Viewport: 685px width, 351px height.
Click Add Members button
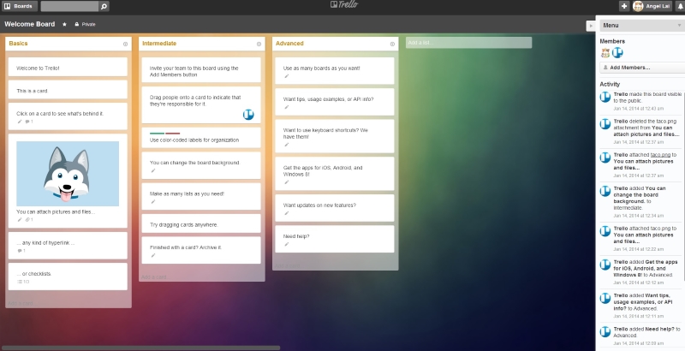tap(642, 68)
